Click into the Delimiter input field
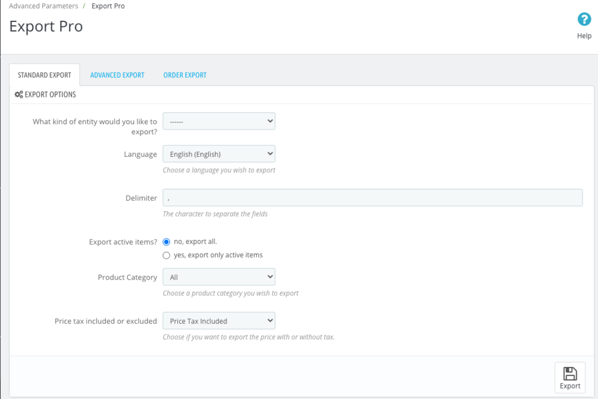Image resolution: width=598 pixels, height=399 pixels. point(372,198)
